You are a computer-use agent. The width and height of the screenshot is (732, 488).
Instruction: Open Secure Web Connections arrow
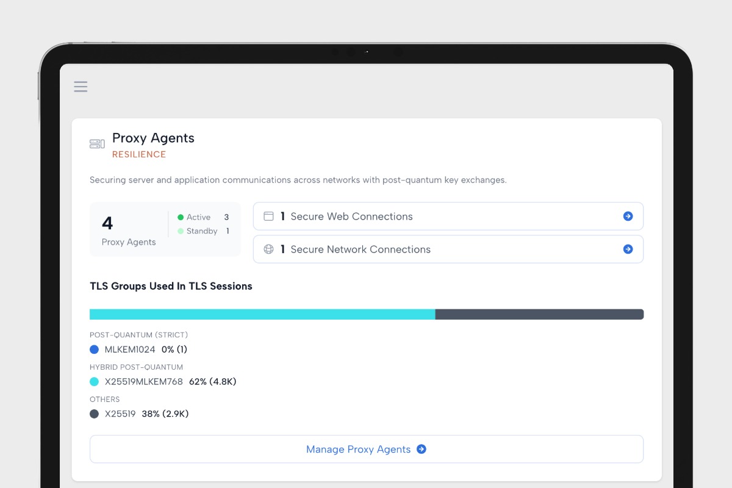pyautogui.click(x=628, y=216)
